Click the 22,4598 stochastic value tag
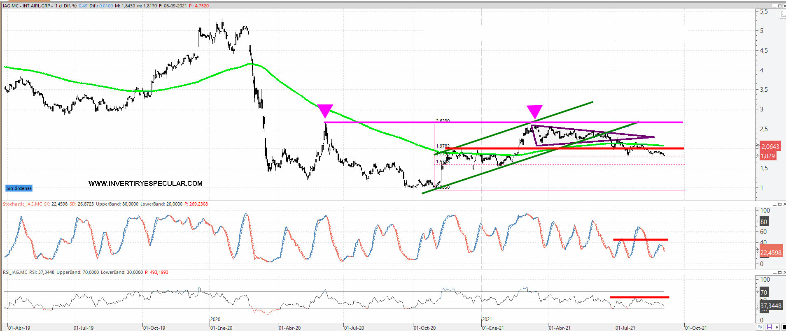The image size is (786, 331). [770, 252]
